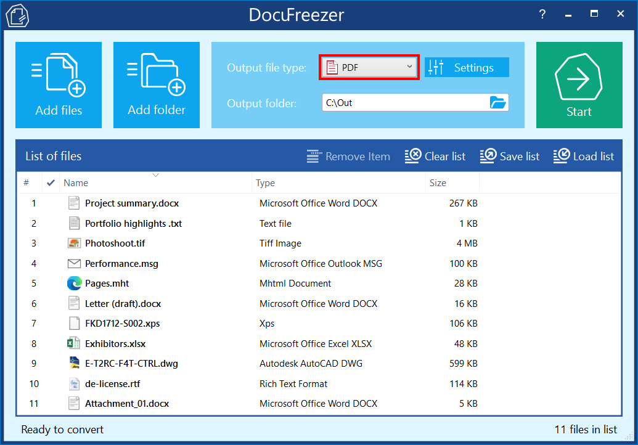Image resolution: width=638 pixels, height=445 pixels.
Task: Click the DocuFreezer logo in title bar
Action: (17, 15)
